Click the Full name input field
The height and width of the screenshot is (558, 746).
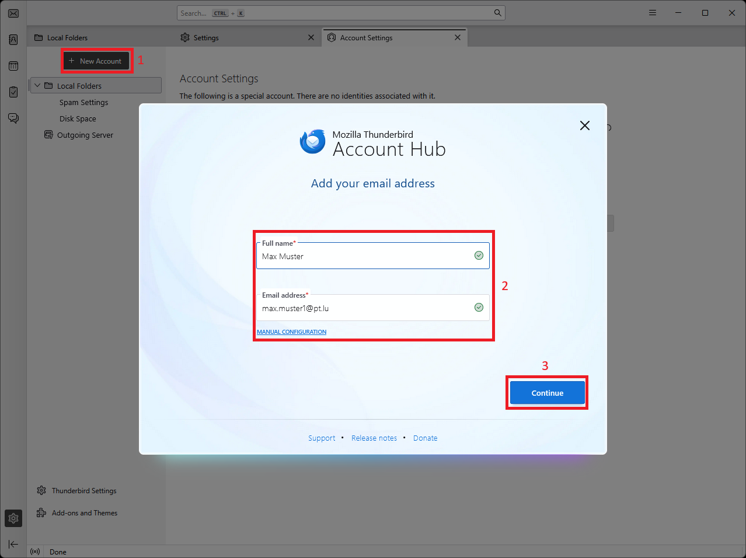pos(365,256)
